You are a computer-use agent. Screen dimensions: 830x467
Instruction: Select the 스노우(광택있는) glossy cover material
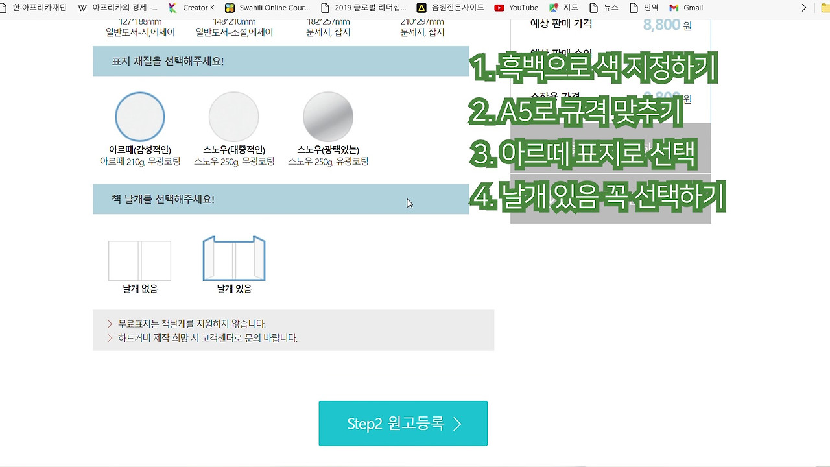pos(328,129)
